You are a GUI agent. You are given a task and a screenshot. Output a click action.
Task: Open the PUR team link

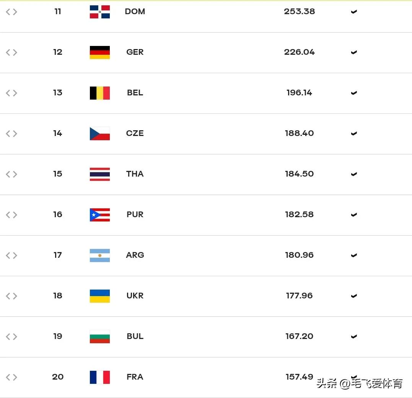pos(135,215)
